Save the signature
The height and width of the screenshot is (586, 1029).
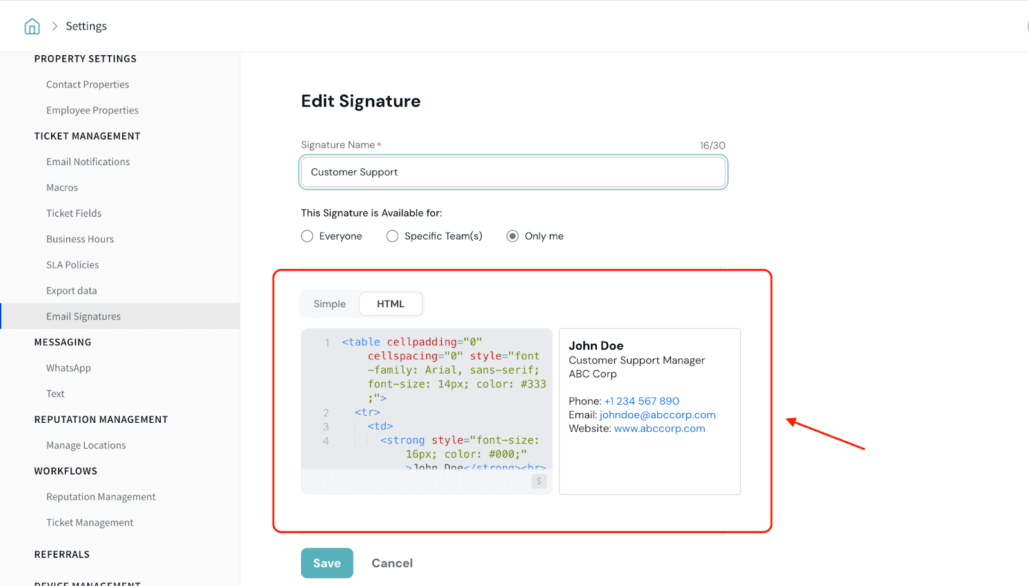click(x=327, y=563)
